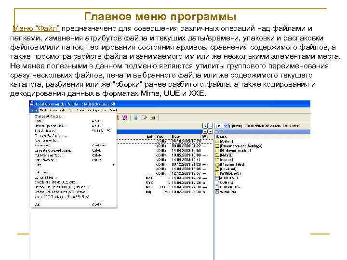Select the last file icon in right panel
Screen dimensions: 347x260
[217, 192]
